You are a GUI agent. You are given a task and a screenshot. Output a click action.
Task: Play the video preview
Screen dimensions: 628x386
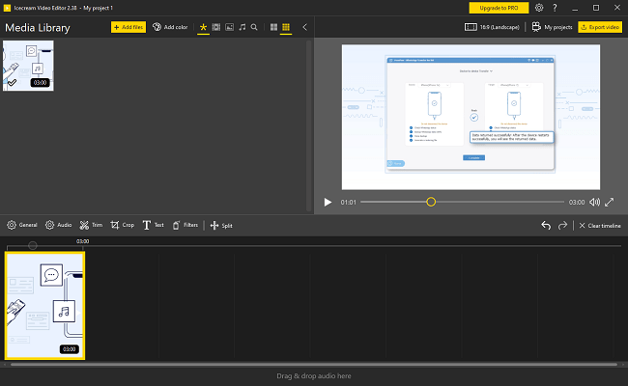[328, 202]
